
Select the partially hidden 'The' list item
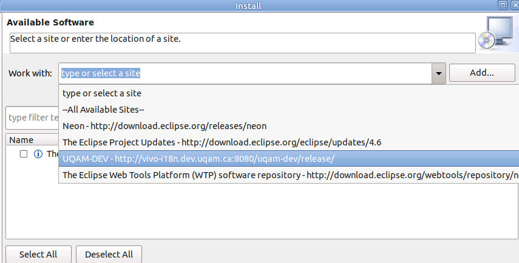pyautogui.click(x=53, y=154)
